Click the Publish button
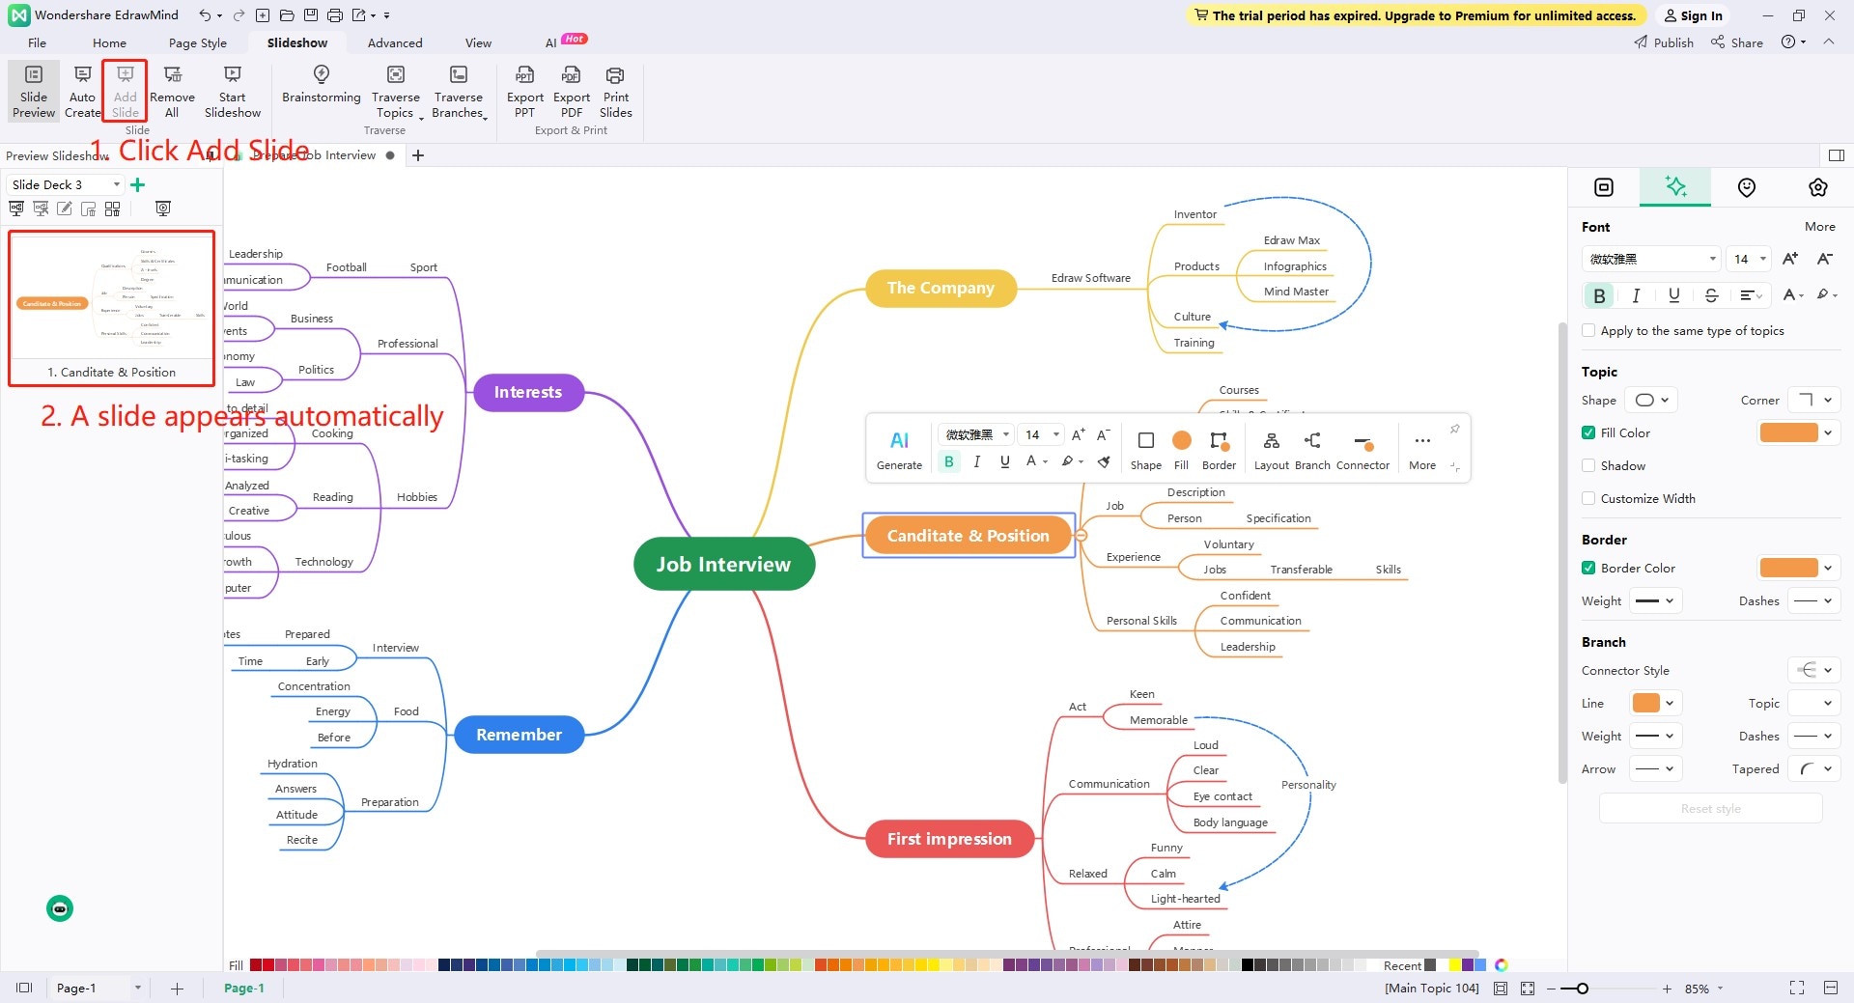 point(1664,42)
